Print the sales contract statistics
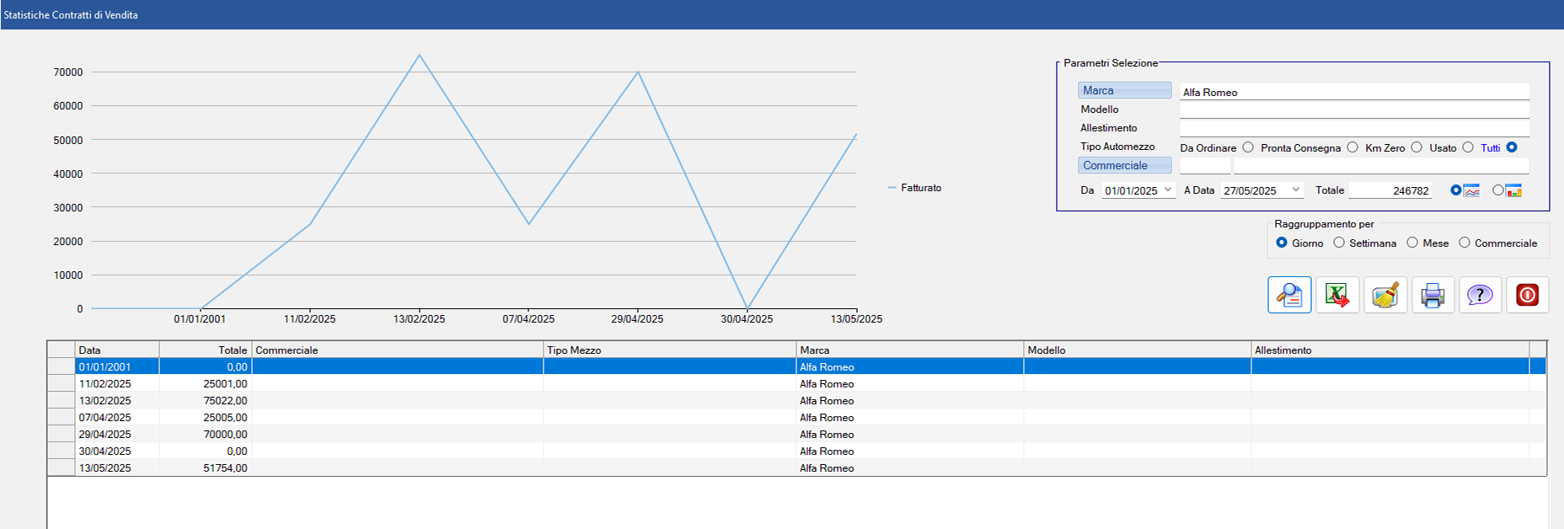Screen dimensions: 1564x529 tap(1433, 295)
